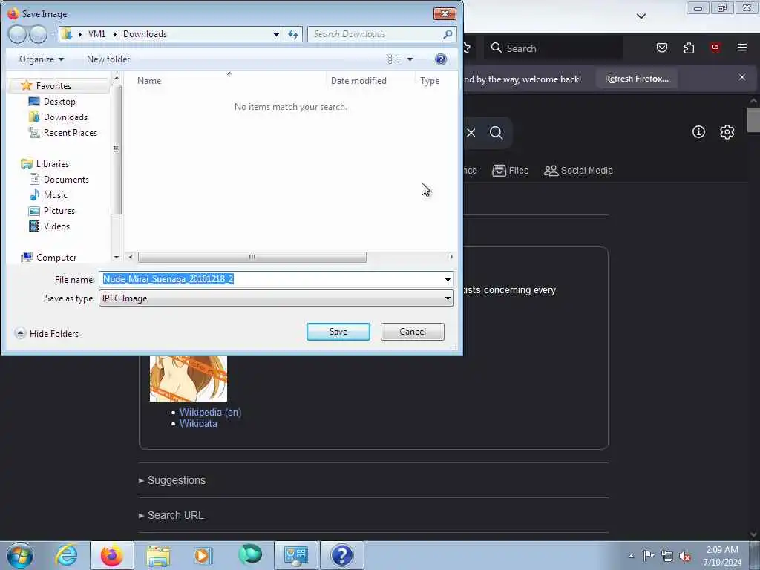Click the change view icon in dialog toolbar
The image size is (760, 570).
point(393,59)
